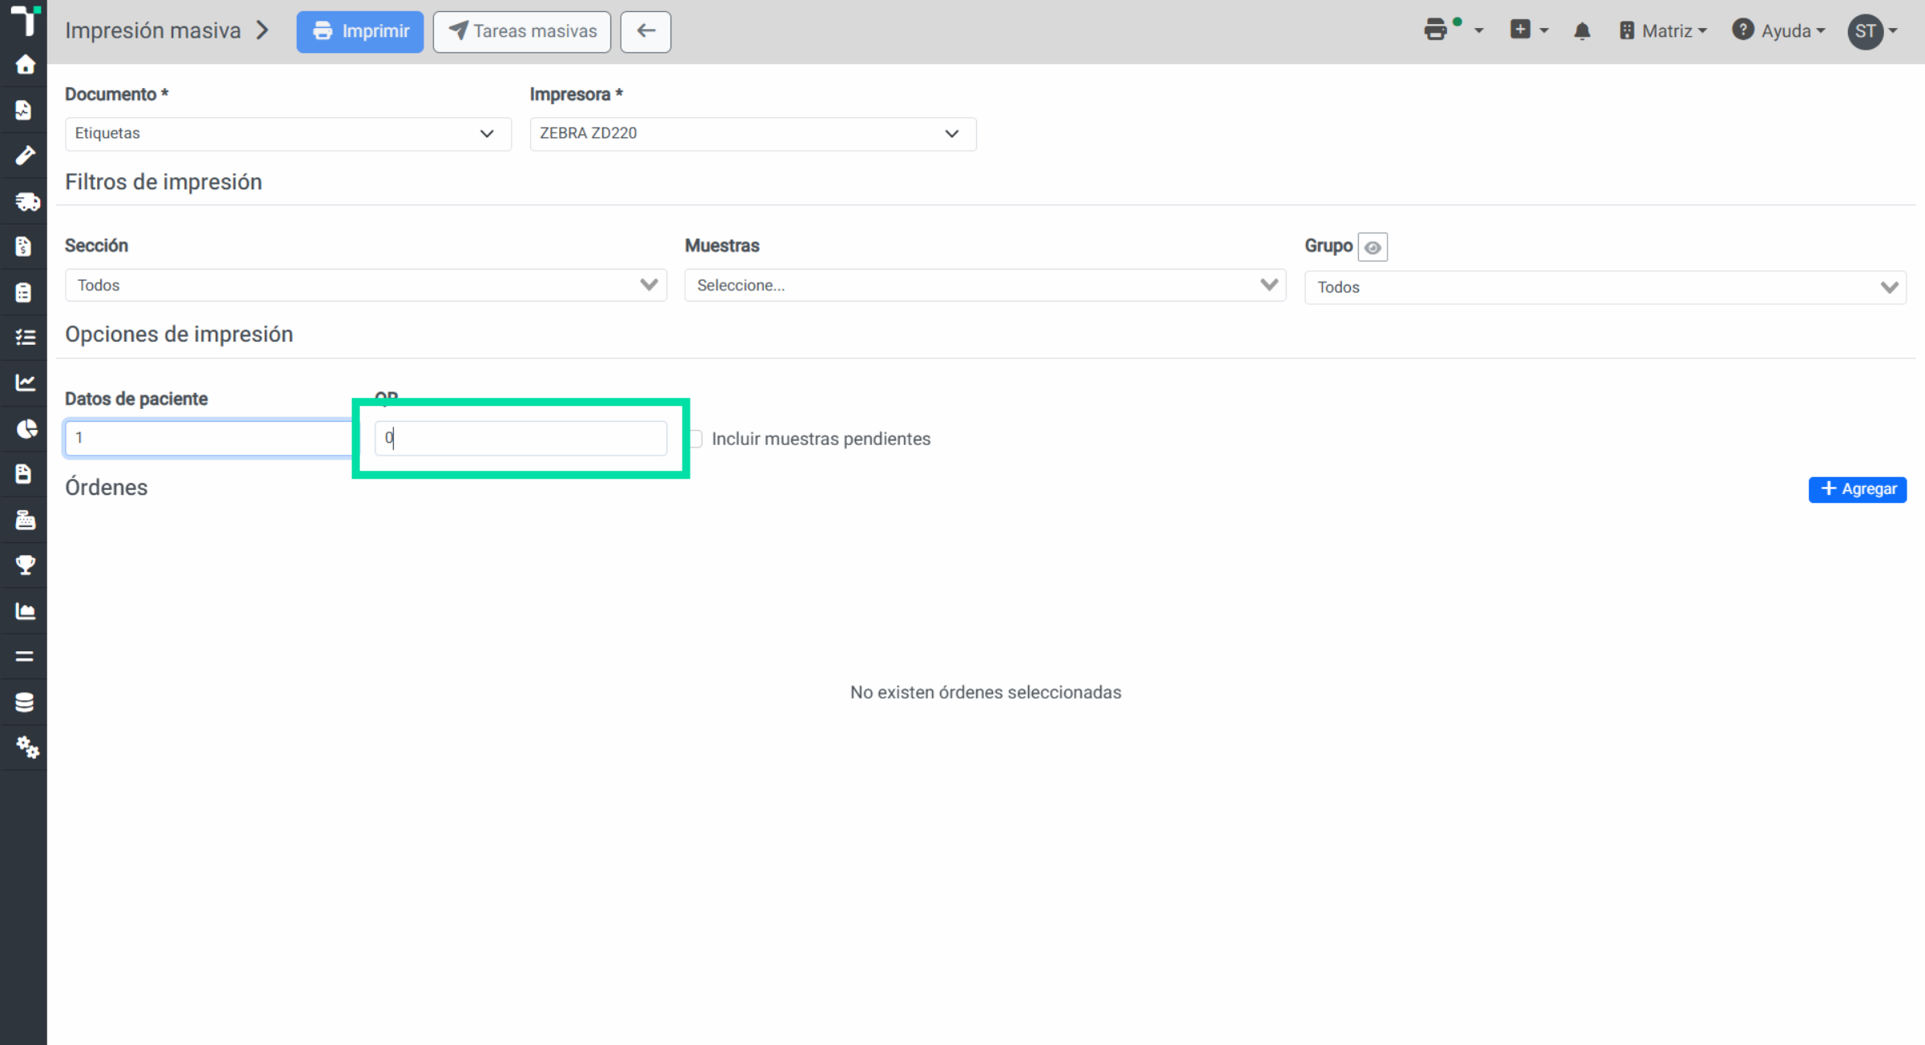Expand the Documento Etiquetas dropdown
The height and width of the screenshot is (1045, 1925).
tap(288, 134)
